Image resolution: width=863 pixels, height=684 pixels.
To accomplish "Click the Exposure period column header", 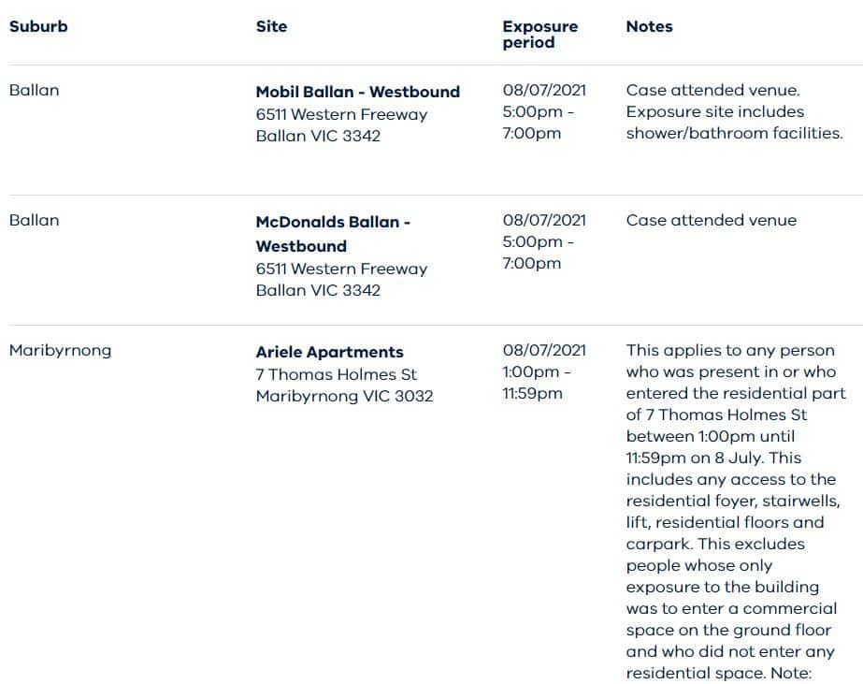I will (x=539, y=35).
